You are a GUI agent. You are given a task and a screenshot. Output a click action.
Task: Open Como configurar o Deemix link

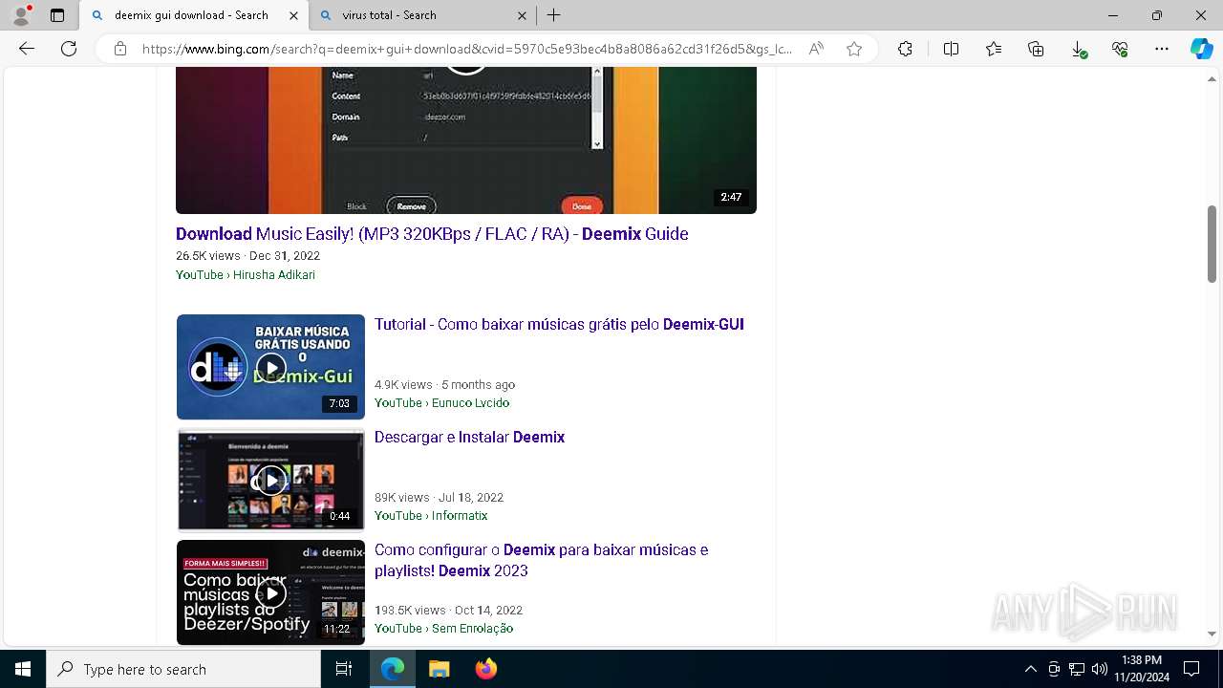[x=541, y=561]
